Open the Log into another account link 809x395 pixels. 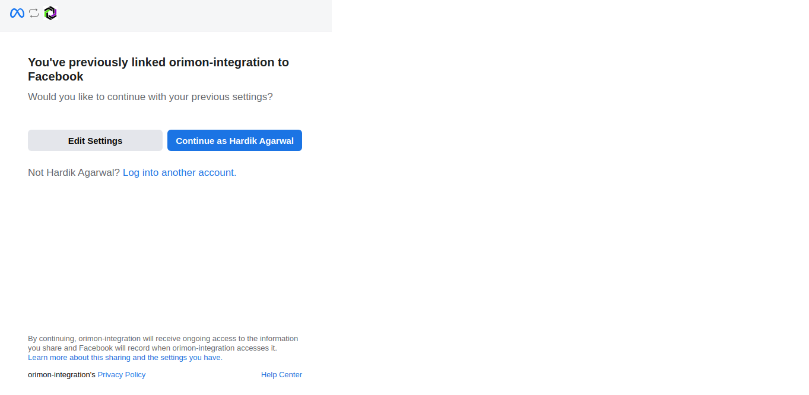179,172
